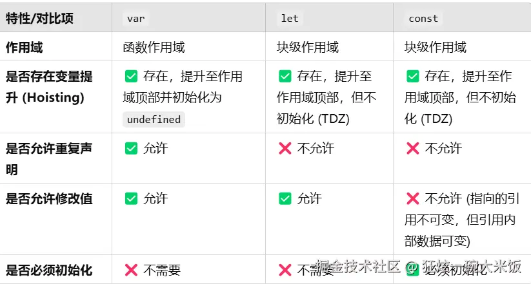Viewport: 531px width, 284px height.
Task: Select the let column header
Action: [290, 19]
